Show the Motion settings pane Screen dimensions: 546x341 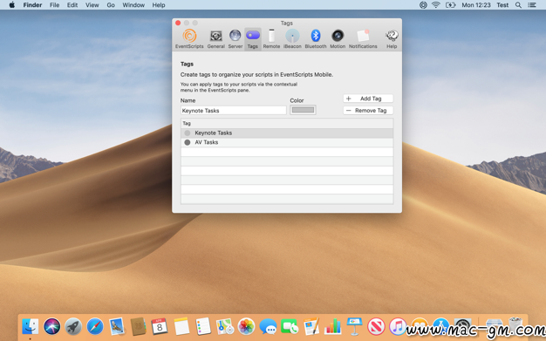pyautogui.click(x=338, y=39)
